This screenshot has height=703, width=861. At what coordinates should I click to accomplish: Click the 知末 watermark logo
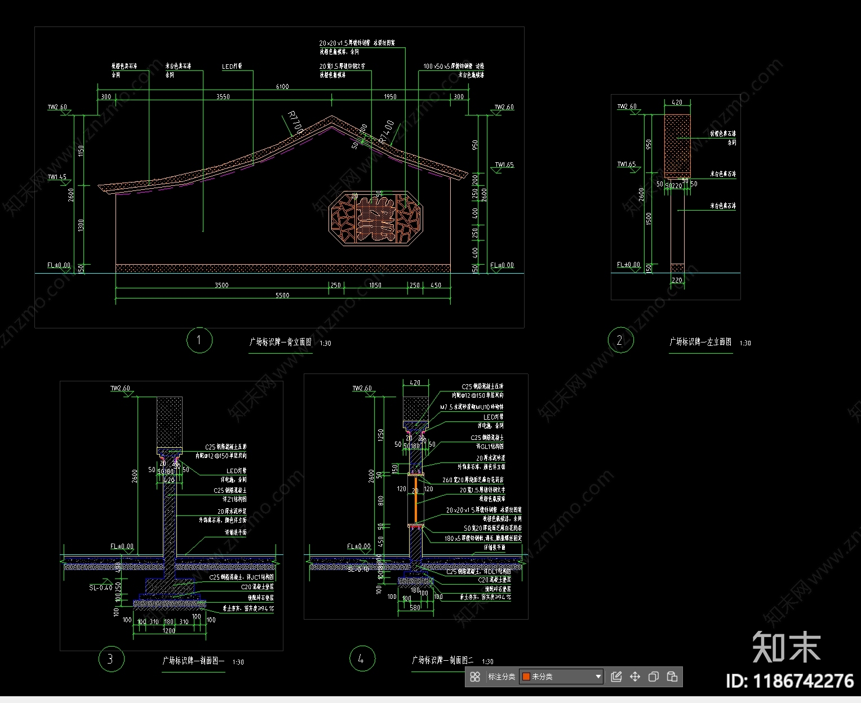[787, 647]
